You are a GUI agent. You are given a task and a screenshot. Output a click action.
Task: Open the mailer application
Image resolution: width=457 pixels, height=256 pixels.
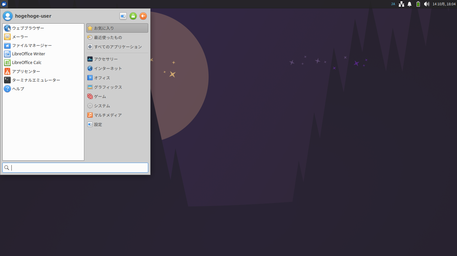[x=21, y=37]
